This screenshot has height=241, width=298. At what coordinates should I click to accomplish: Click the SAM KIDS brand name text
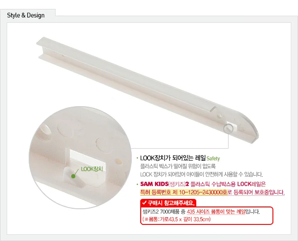point(154,184)
